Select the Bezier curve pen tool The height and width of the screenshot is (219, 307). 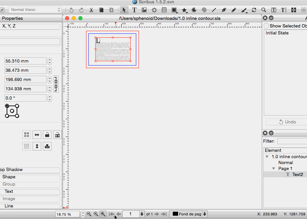click(224, 10)
